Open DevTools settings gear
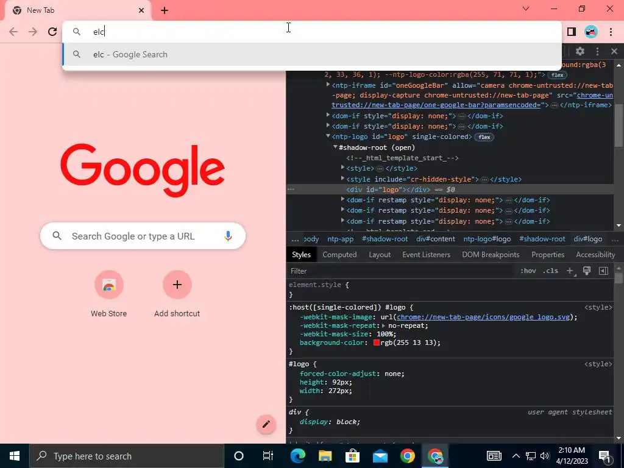 tap(580, 51)
